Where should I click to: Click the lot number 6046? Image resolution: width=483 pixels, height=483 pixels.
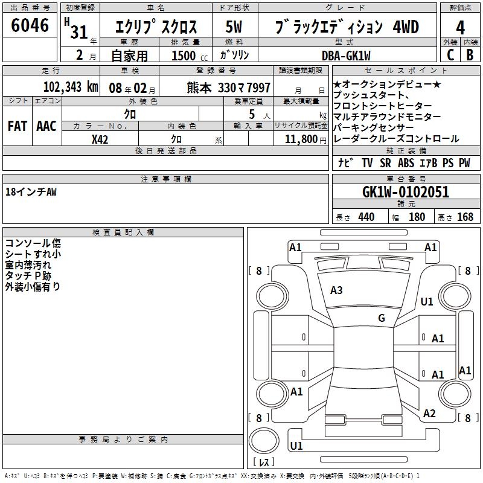click(x=30, y=26)
